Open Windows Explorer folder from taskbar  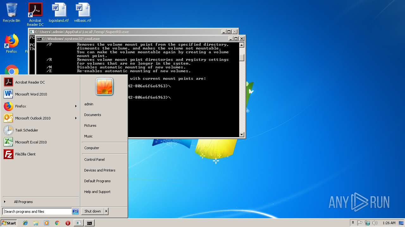coord(36,223)
